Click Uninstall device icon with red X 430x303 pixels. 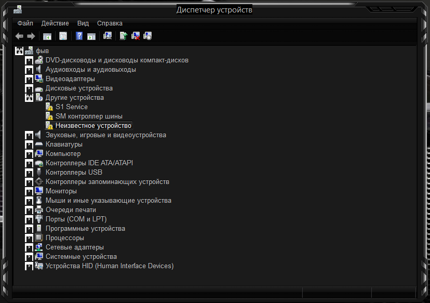136,36
